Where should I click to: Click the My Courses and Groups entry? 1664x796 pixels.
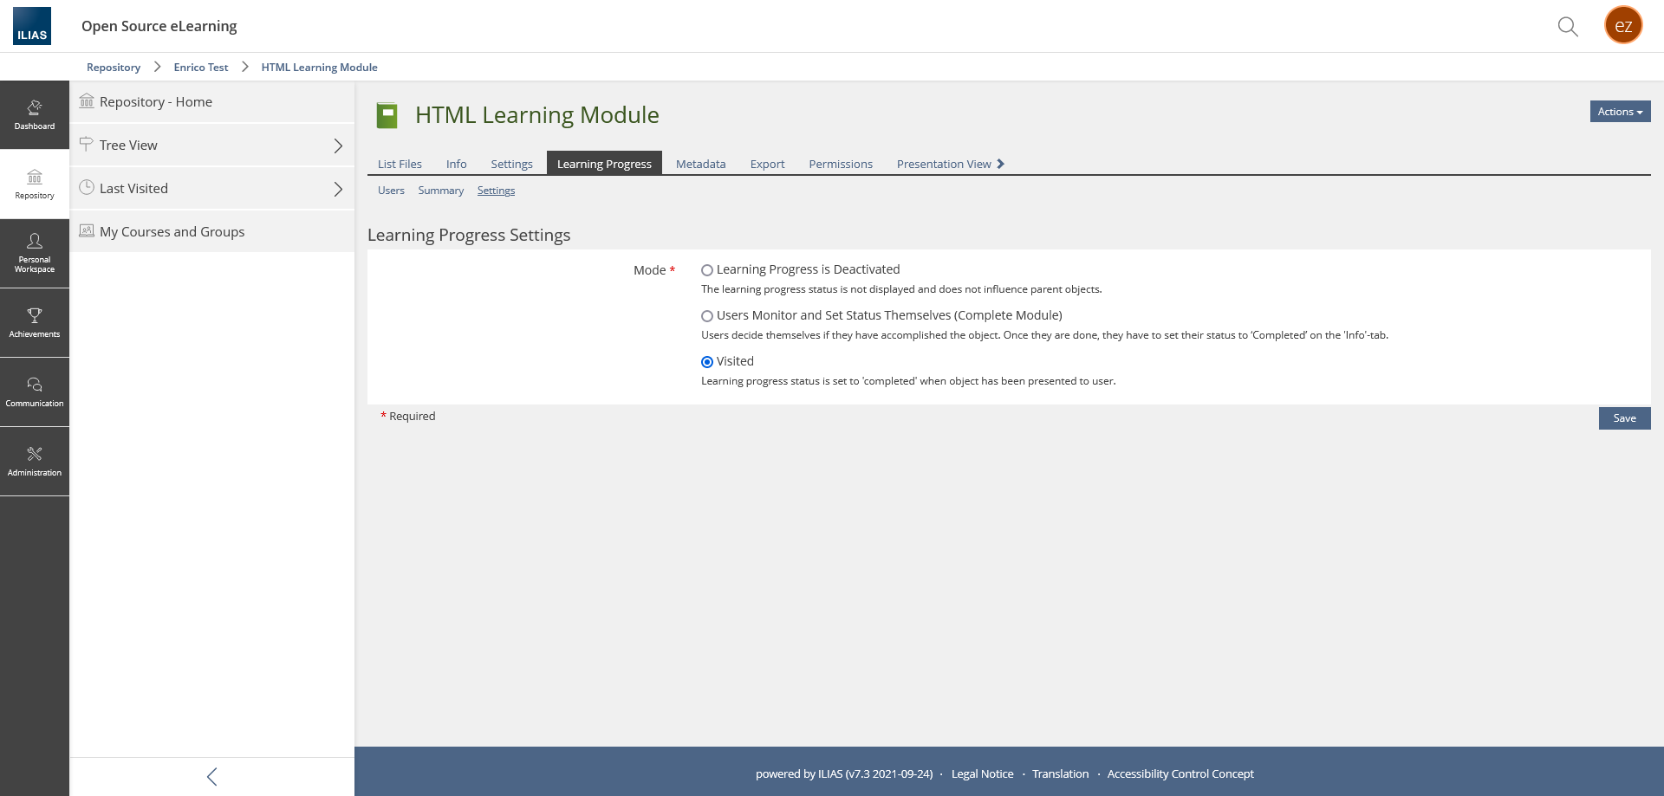click(x=212, y=231)
